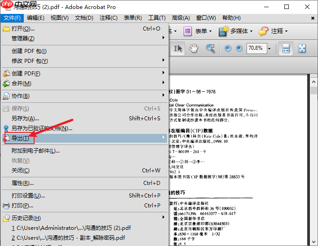Expand the 历史记录(H) submenu

click(84, 218)
